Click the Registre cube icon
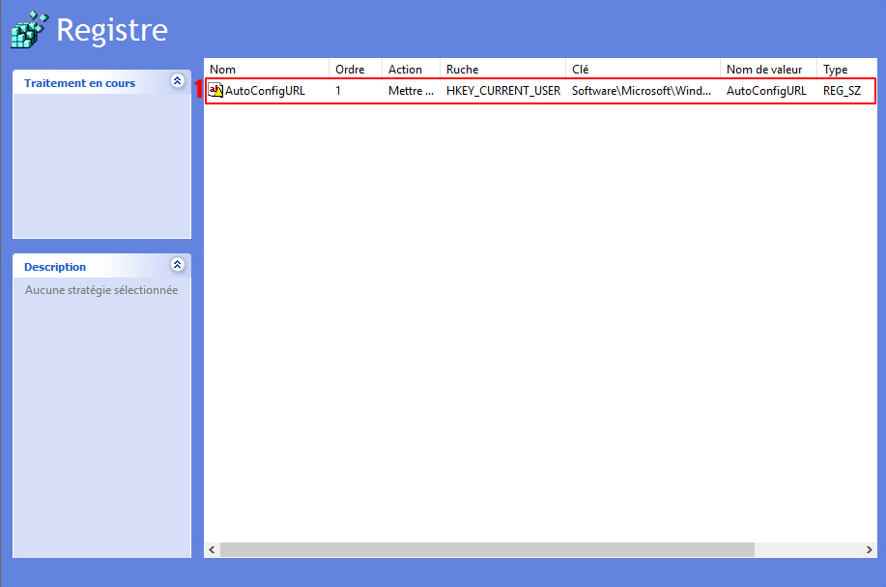This screenshot has width=886, height=587. pyautogui.click(x=28, y=30)
